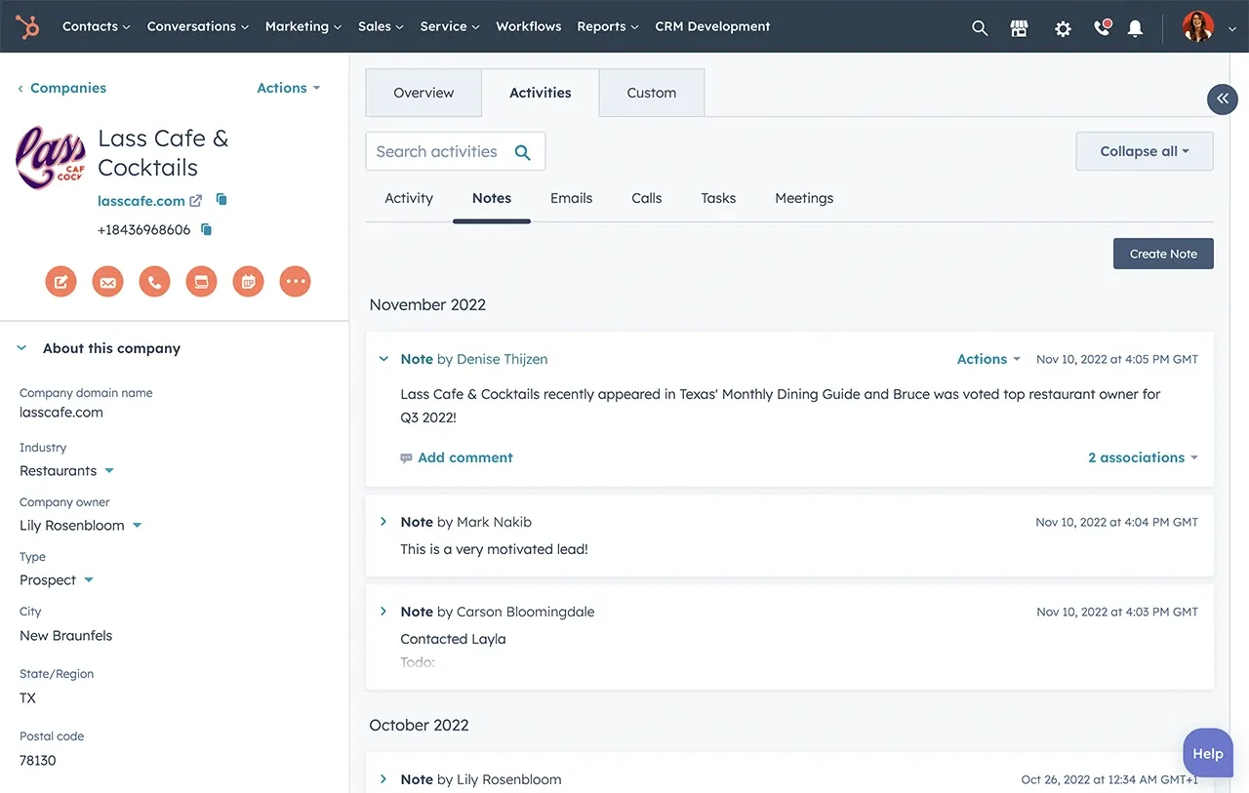Click the Create Note button
Viewport: 1249px width, 793px height.
click(1163, 254)
